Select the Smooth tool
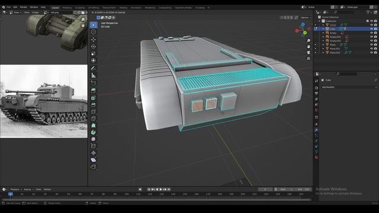This screenshot has height=213, width=379. (x=94, y=139)
